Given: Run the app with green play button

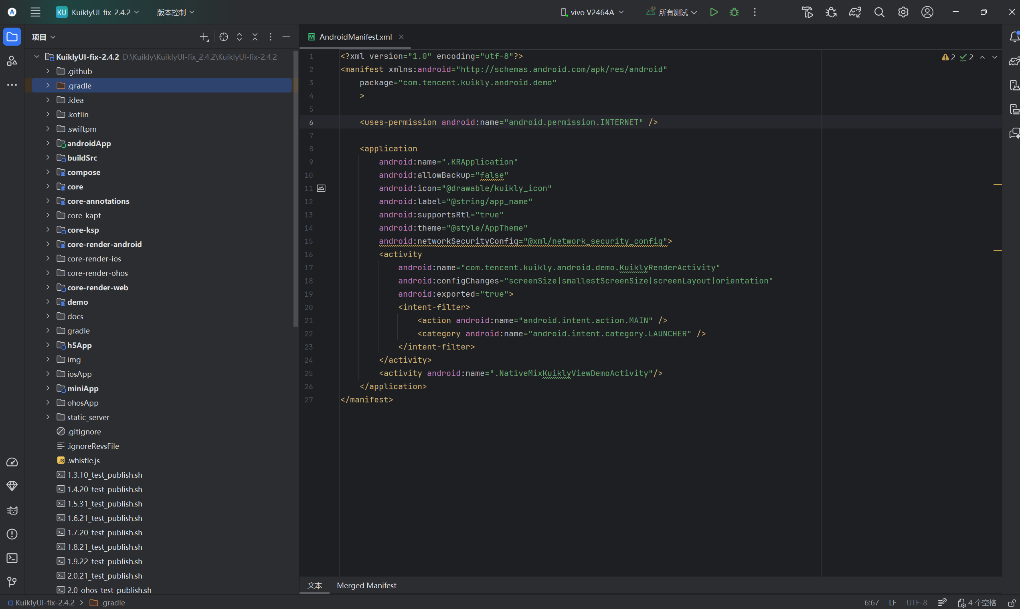Looking at the screenshot, I should [x=714, y=12].
